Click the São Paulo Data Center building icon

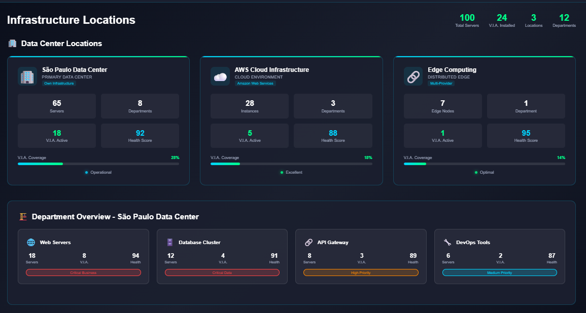tap(27, 76)
